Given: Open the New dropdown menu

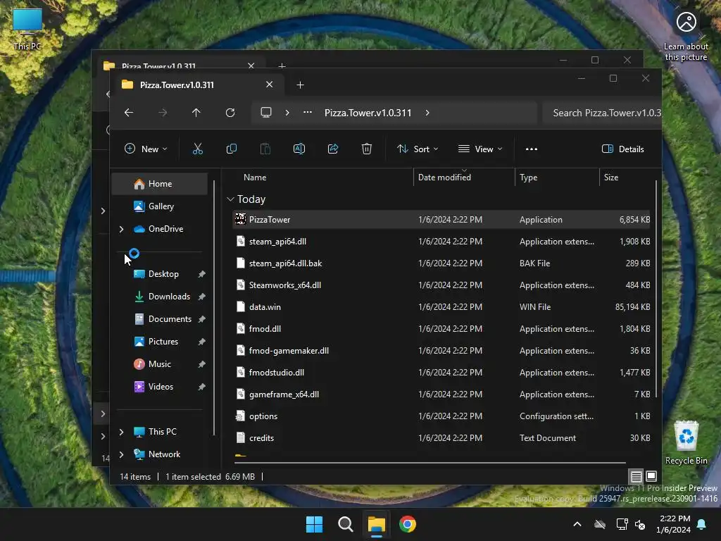Looking at the screenshot, I should click(146, 149).
